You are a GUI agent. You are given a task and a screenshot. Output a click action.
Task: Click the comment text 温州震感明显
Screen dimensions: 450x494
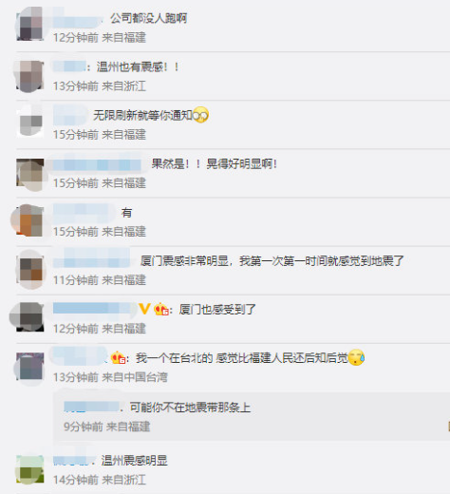[x=135, y=461]
